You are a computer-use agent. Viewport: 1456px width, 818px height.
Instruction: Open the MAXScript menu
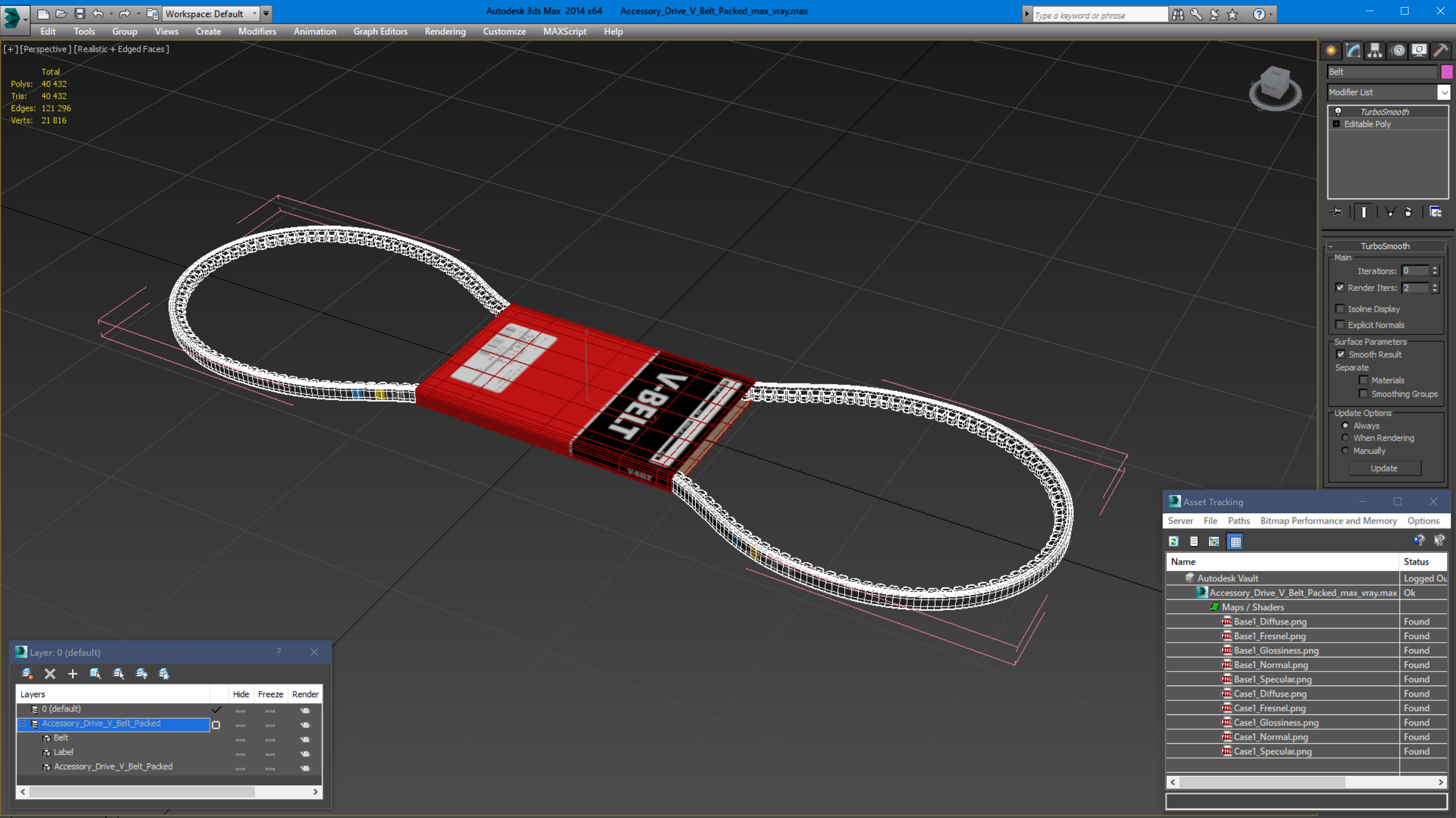pyautogui.click(x=565, y=32)
